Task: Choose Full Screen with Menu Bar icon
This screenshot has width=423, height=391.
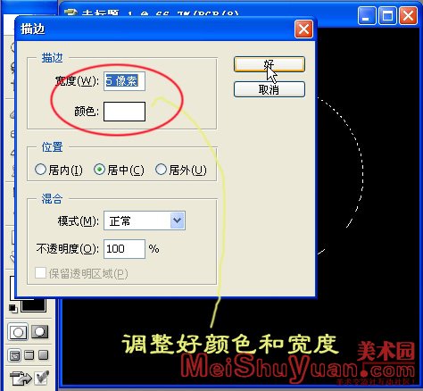Action: click(29, 354)
